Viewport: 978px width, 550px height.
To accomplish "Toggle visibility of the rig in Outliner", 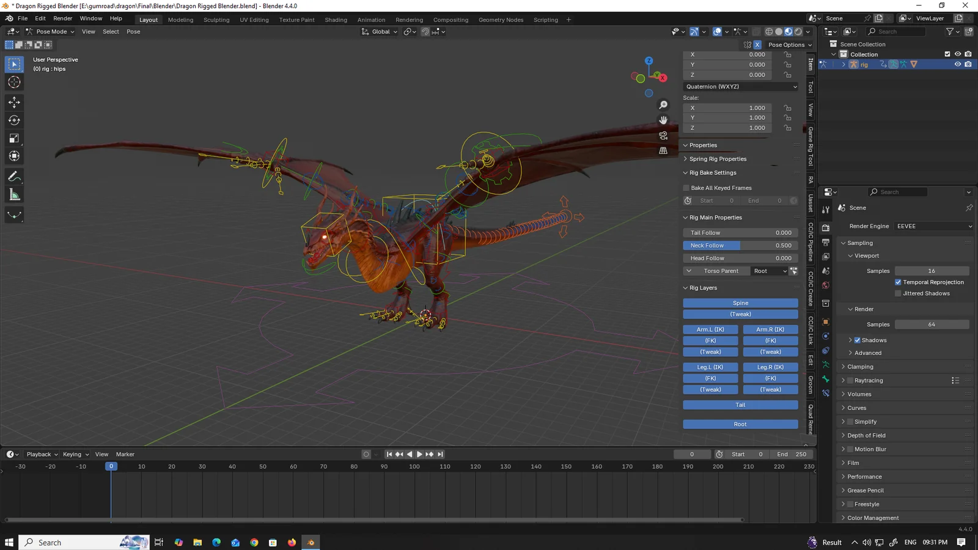I will pos(958,64).
